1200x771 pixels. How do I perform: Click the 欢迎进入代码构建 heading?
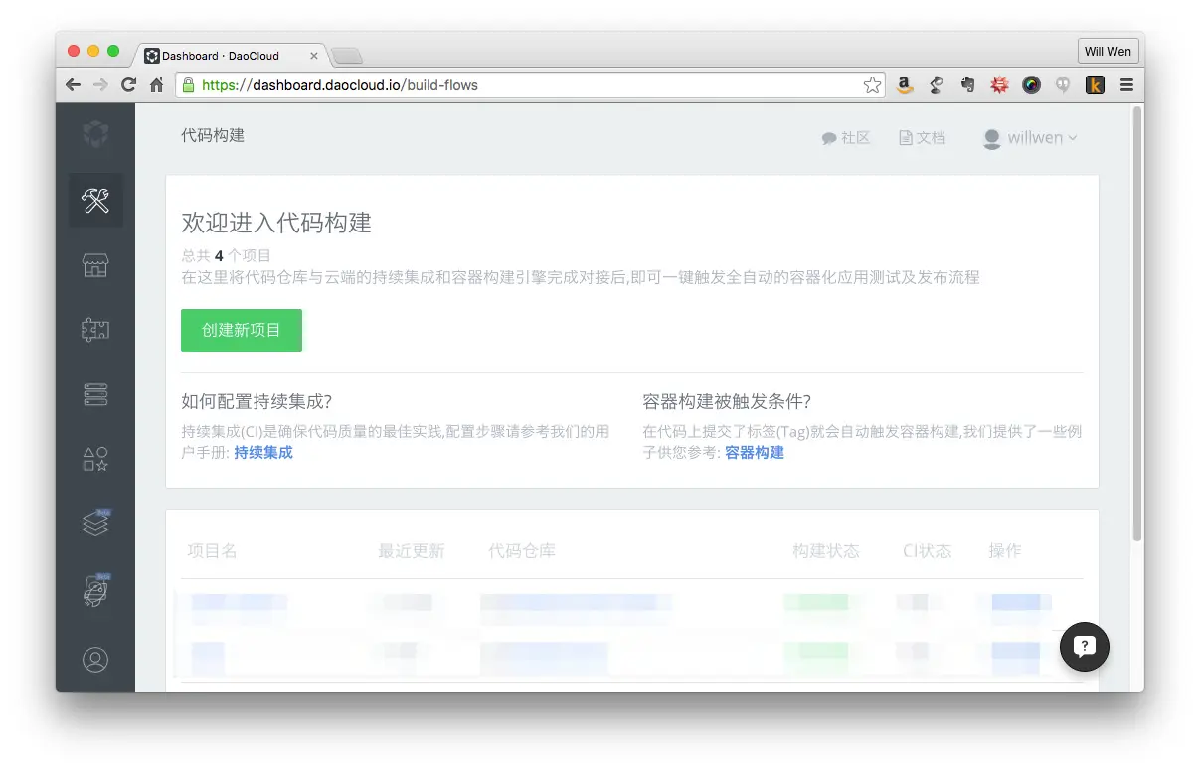276,223
